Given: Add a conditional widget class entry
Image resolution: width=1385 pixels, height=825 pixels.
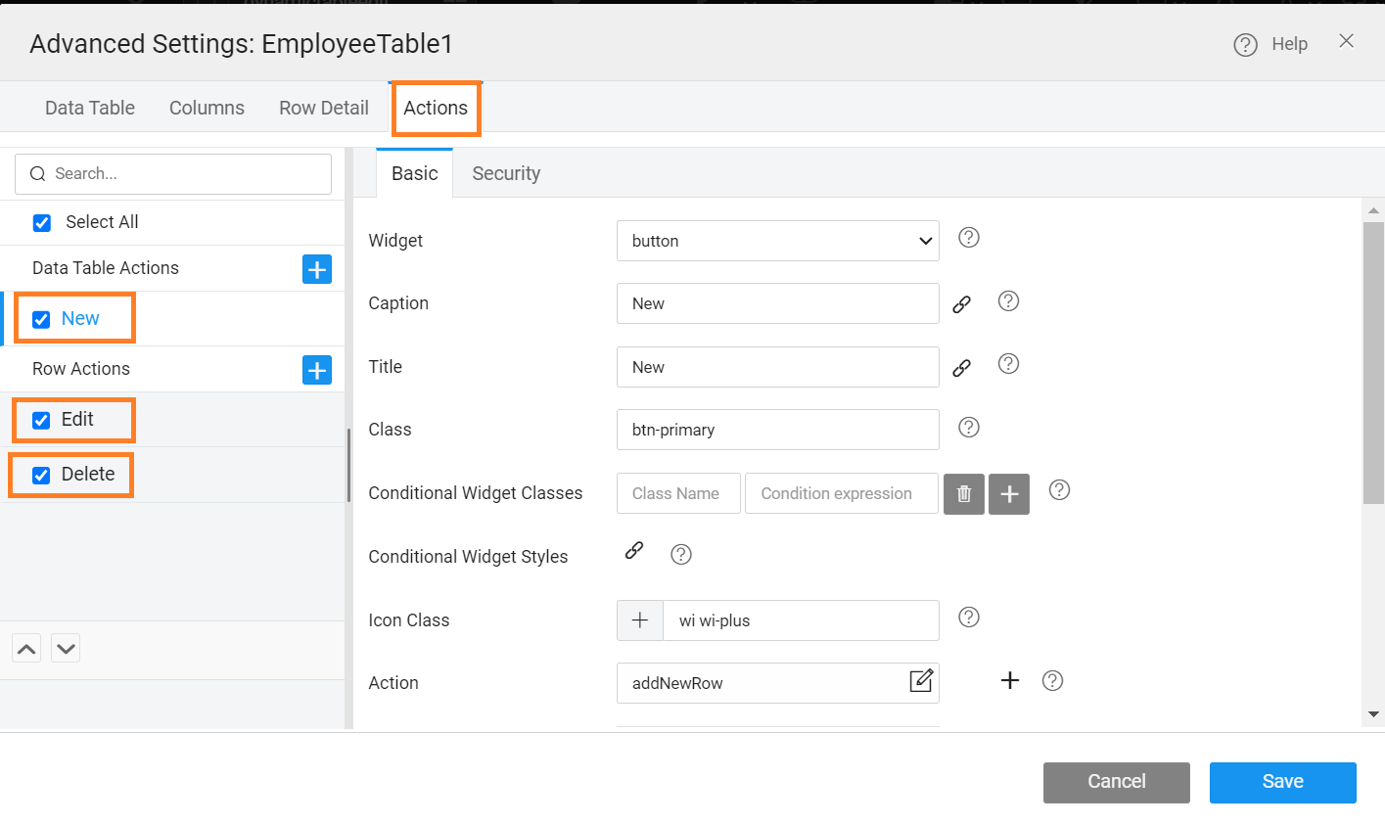Looking at the screenshot, I should [1009, 494].
